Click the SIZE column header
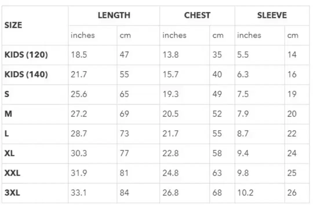The image size is (313, 205). pos(13,25)
